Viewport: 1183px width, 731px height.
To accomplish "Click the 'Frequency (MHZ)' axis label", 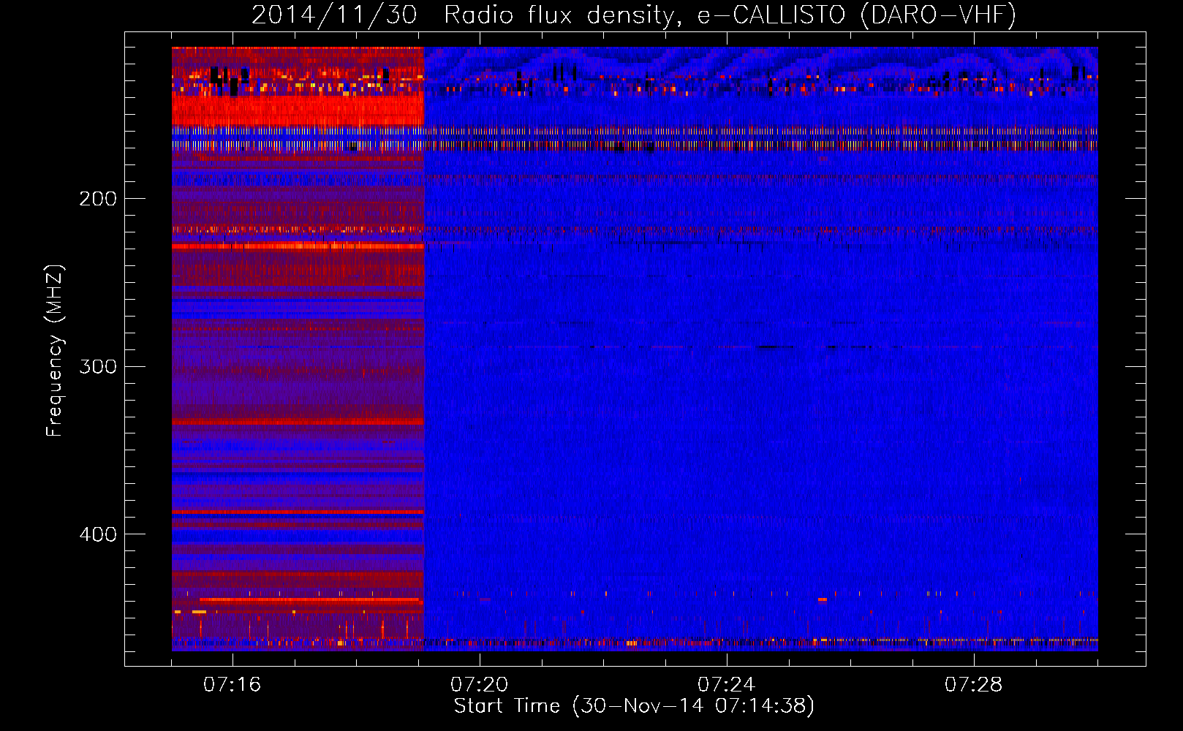I will coord(56,351).
